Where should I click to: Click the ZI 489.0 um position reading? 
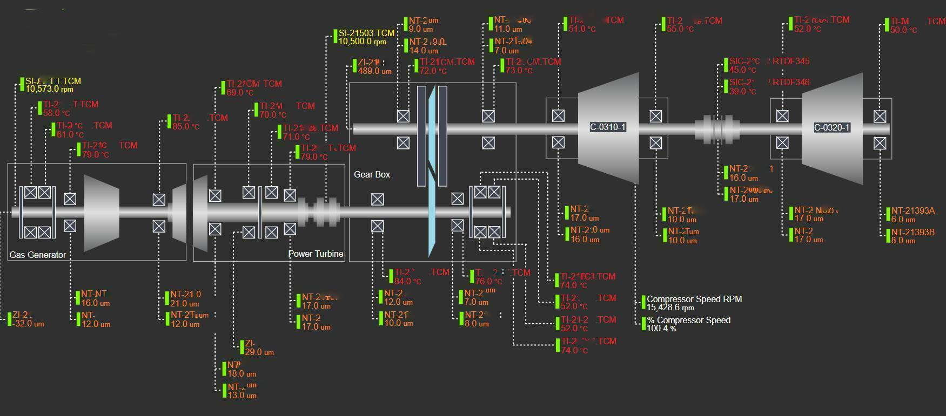(x=374, y=67)
